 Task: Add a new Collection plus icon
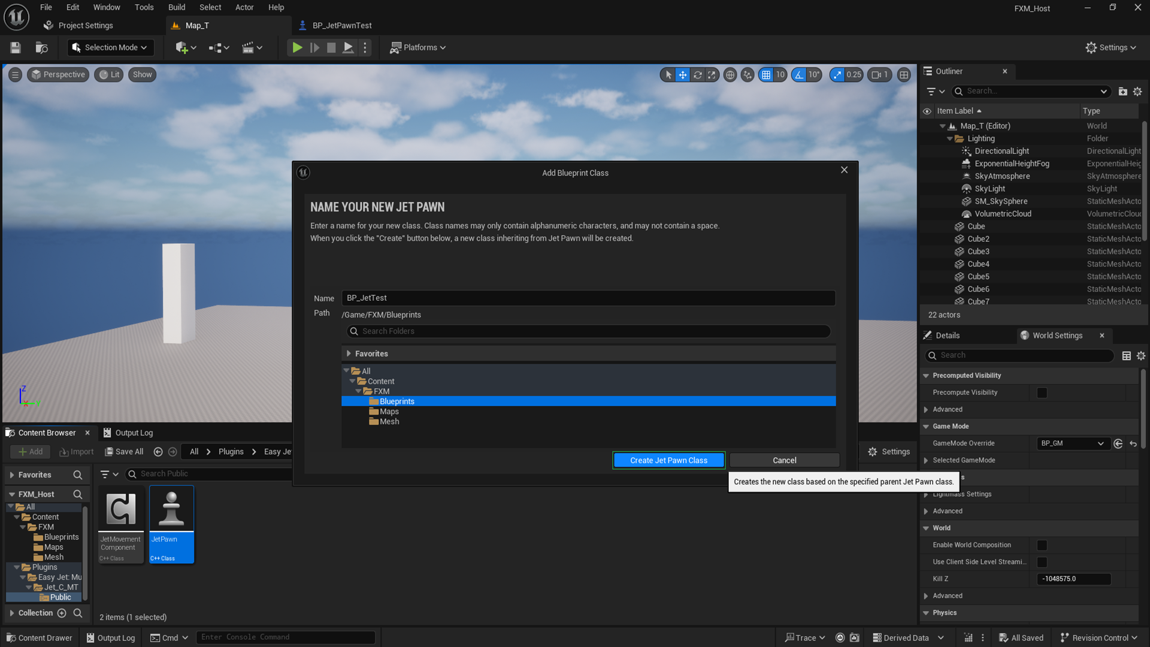(x=62, y=613)
